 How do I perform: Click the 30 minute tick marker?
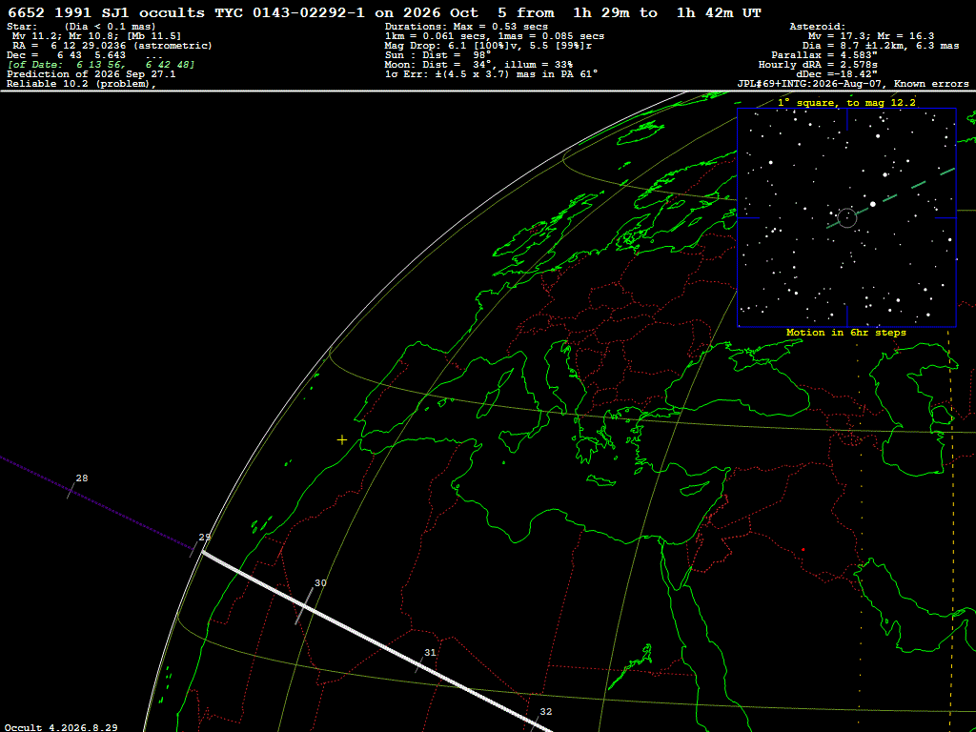coord(304,605)
